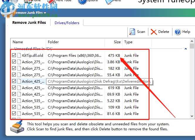Click the 475 KB size value
Screen dimensions: 195x140
(x=114, y=55)
